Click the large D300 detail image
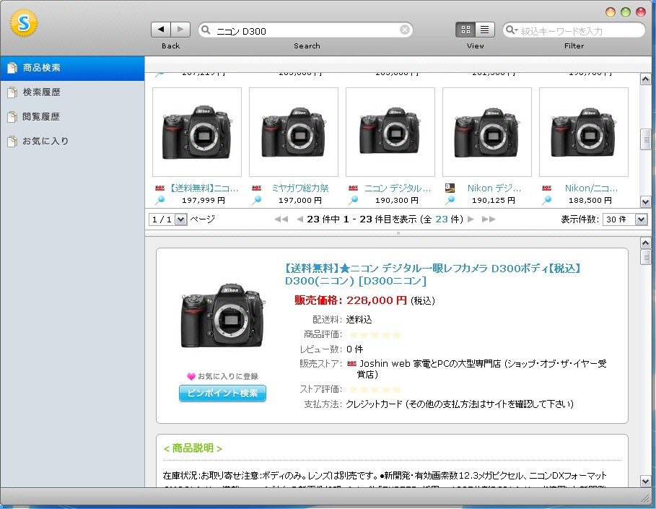This screenshot has height=509, width=656. [222, 316]
